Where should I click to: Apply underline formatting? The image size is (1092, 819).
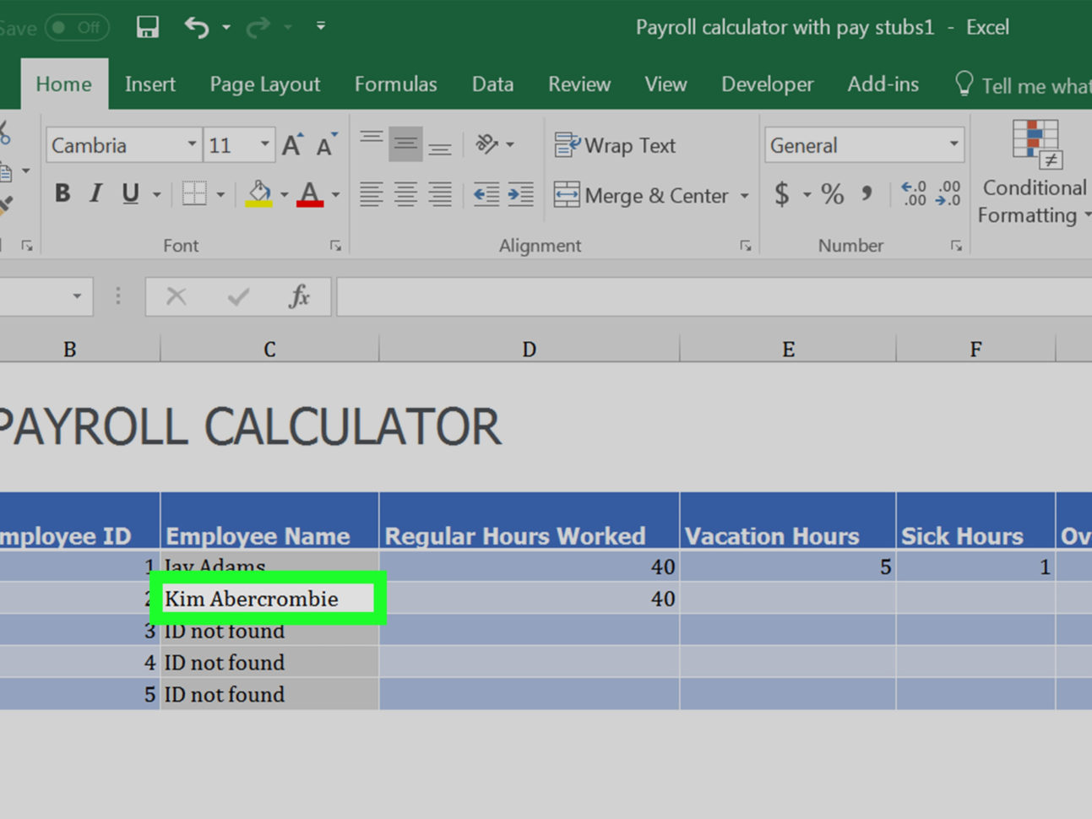[128, 193]
